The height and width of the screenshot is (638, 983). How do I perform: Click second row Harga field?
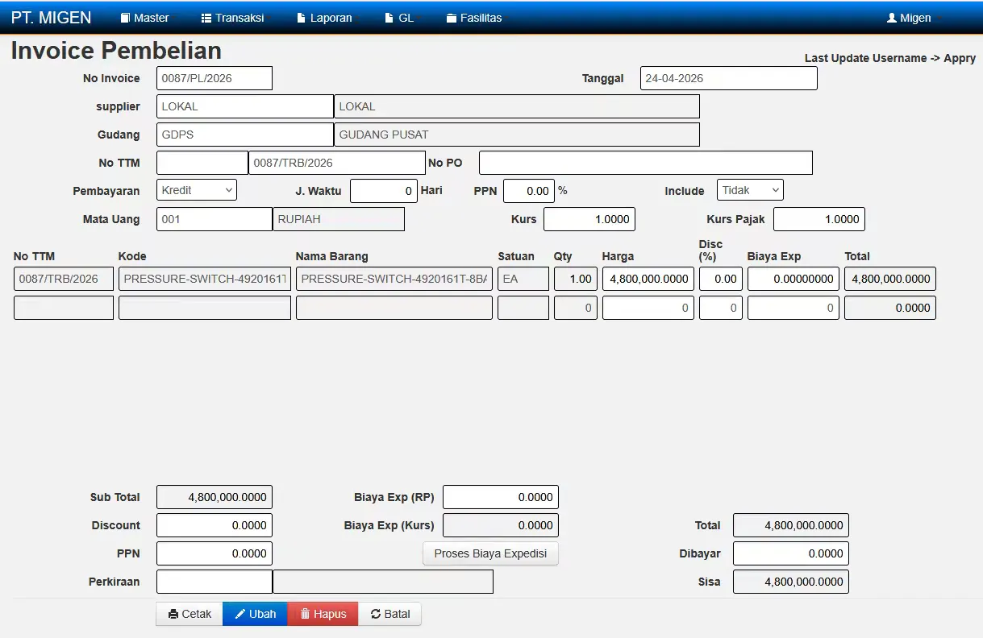(x=648, y=308)
